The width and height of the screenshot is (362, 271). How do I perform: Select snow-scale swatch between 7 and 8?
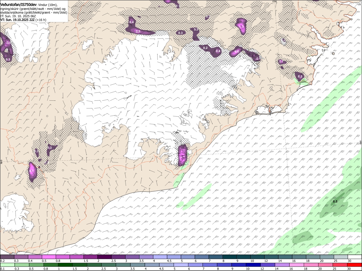[216, 257]
